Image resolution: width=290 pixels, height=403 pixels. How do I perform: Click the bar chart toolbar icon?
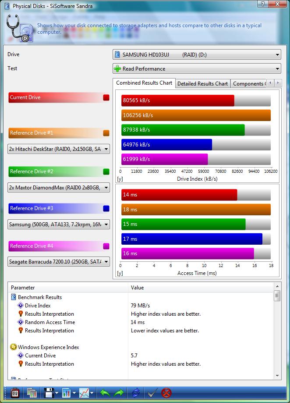tap(66, 393)
